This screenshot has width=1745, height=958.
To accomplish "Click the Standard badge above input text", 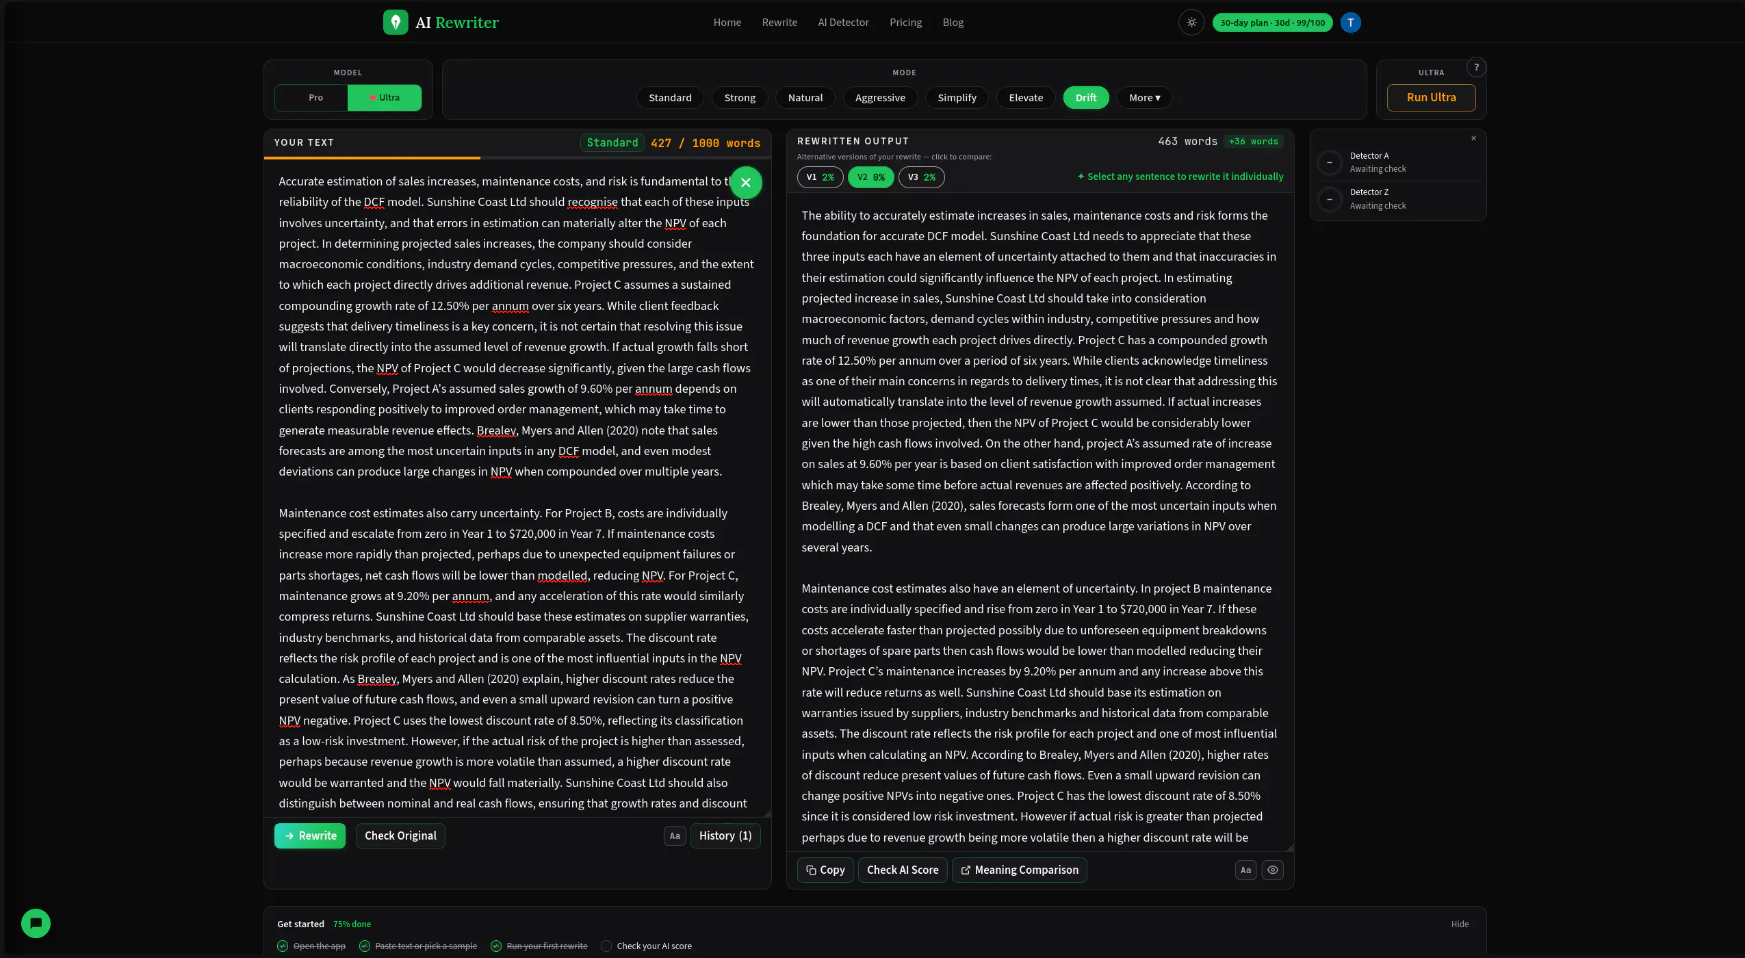I will coord(612,142).
